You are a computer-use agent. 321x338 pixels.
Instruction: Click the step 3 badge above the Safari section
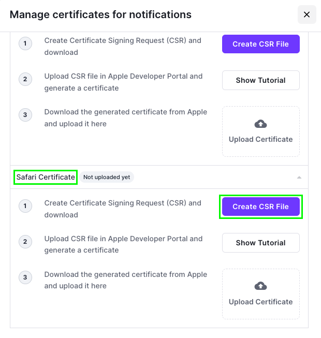coord(25,115)
